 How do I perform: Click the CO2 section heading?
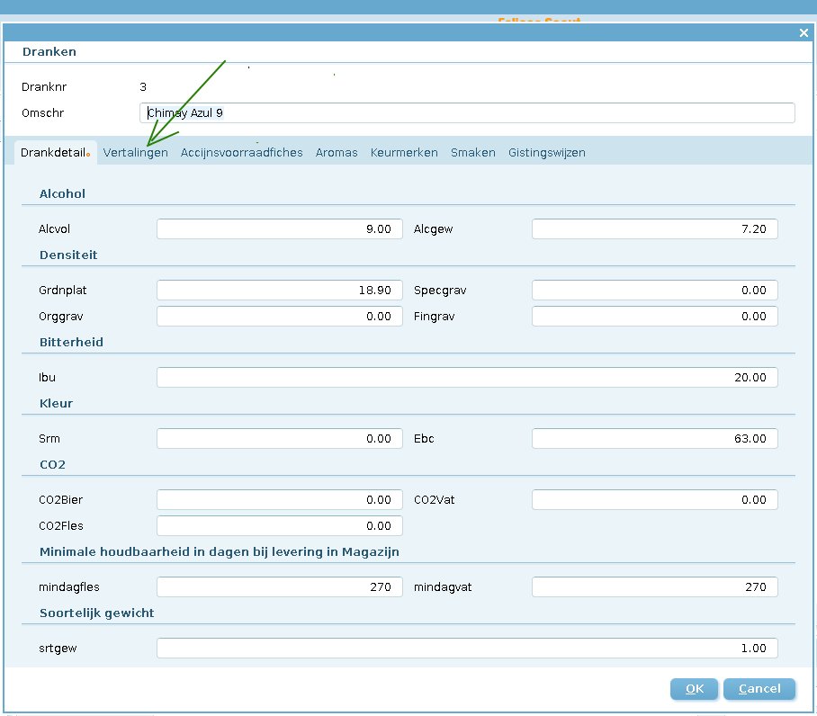point(52,464)
